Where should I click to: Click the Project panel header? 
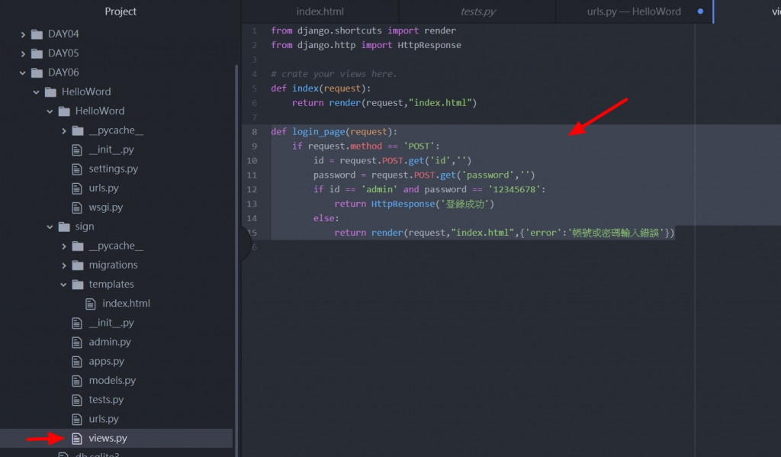pyautogui.click(x=120, y=11)
